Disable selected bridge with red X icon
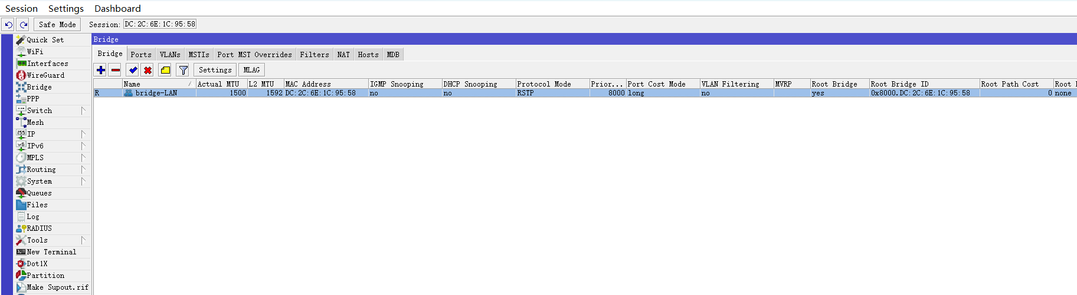Viewport: 1077px width, 295px height. point(148,70)
